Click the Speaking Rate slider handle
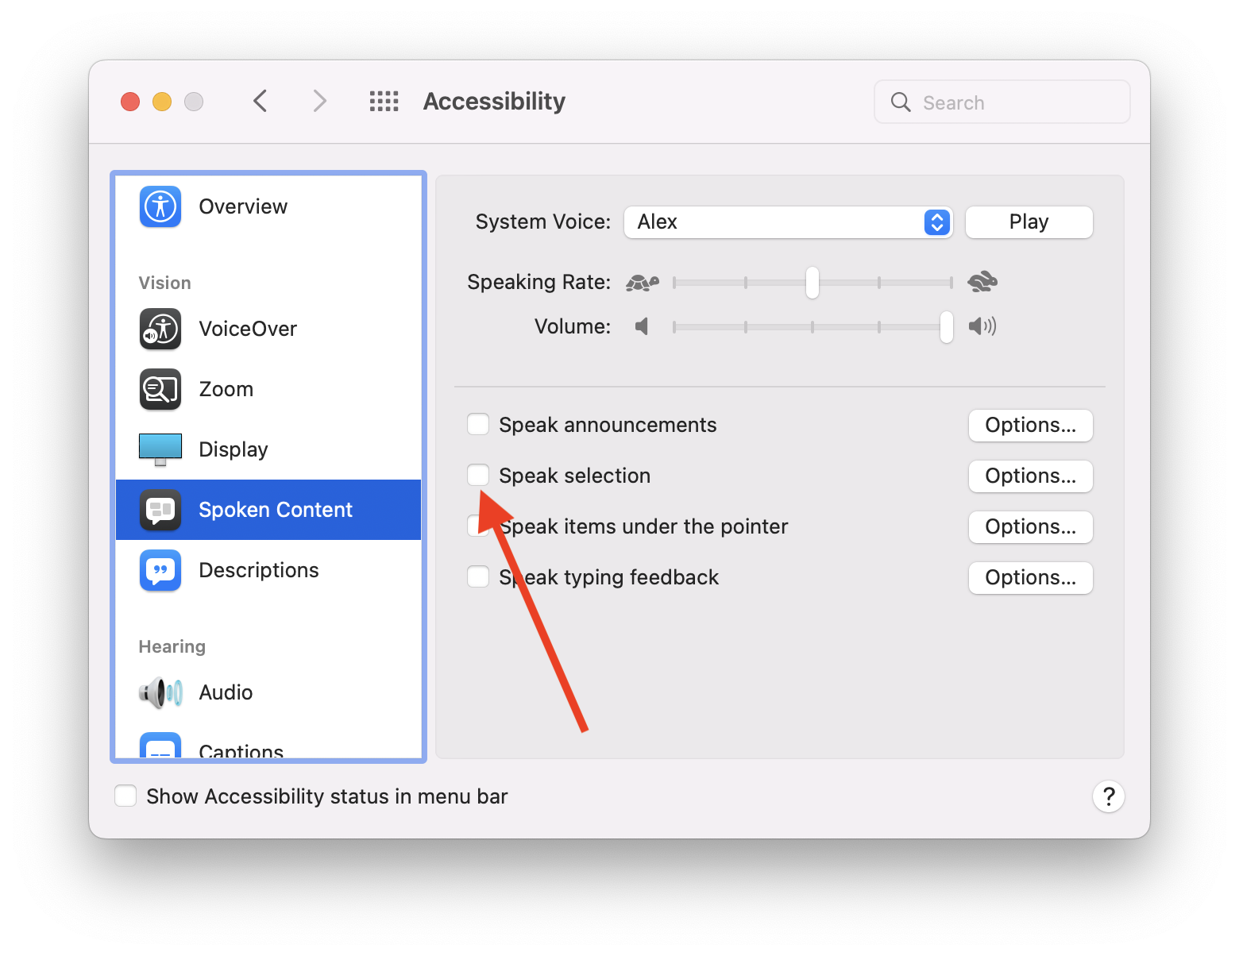This screenshot has width=1239, height=956. [812, 283]
